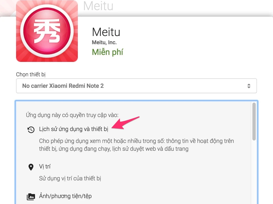Click the Miễn phí price label
Screen dimensions: 273x204
(107, 52)
